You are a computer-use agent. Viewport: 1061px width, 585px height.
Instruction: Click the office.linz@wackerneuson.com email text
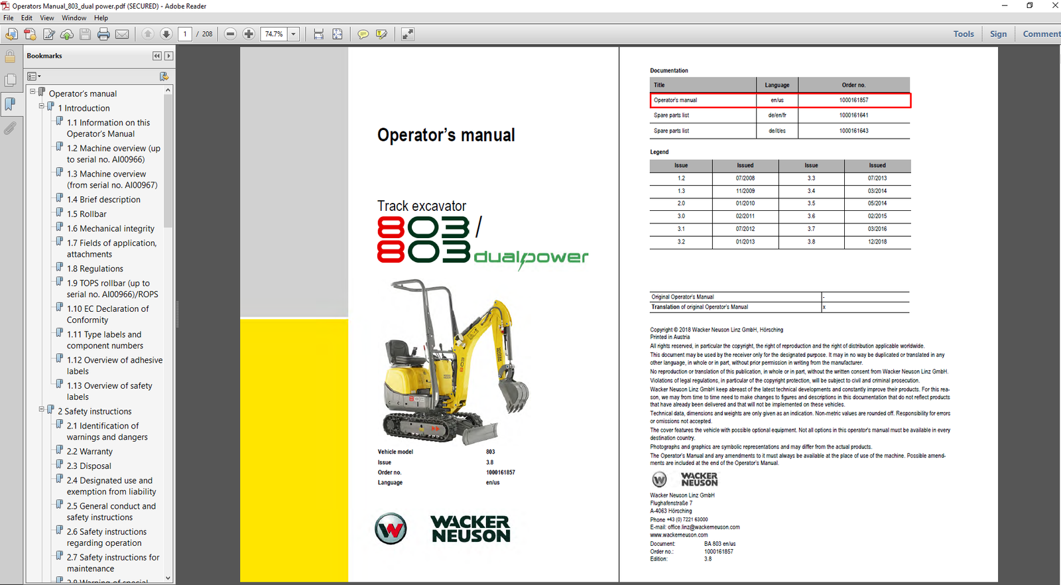(x=704, y=527)
